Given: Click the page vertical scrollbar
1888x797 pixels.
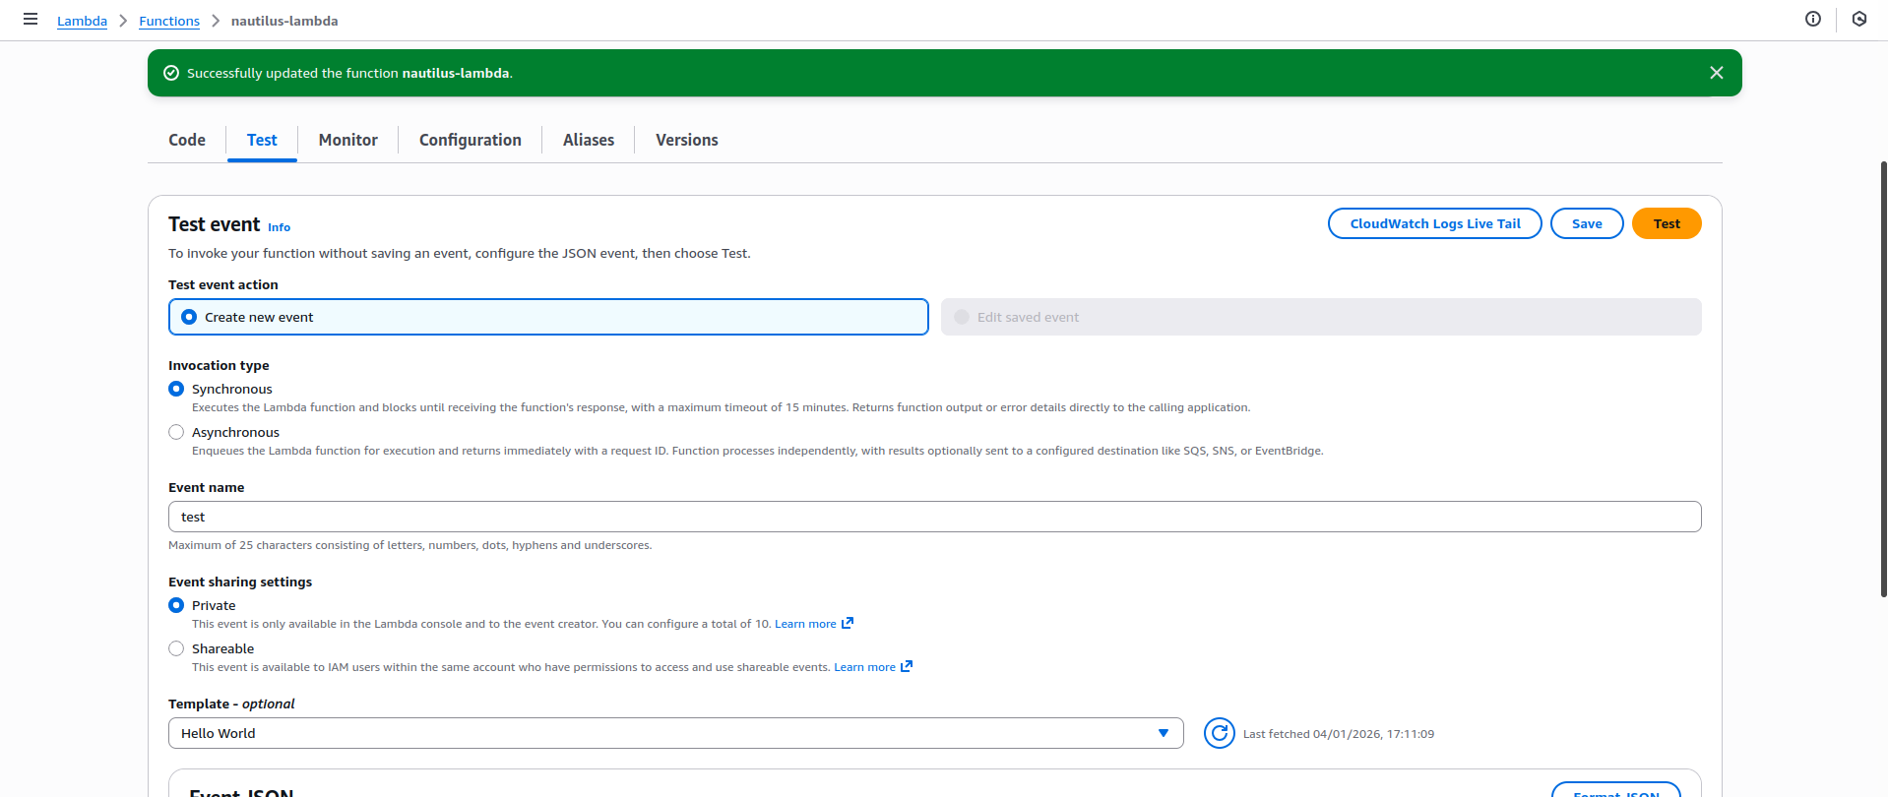Looking at the screenshot, I should (1883, 379).
